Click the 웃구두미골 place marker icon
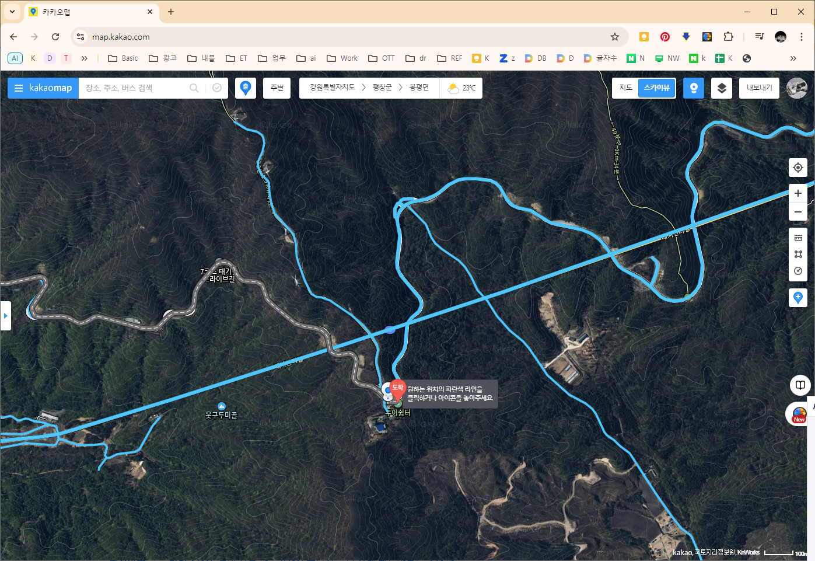The width and height of the screenshot is (815, 561). 222,406
